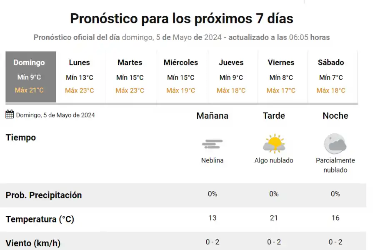Click the Máx 21°C temperature value for Domingo
Viewport: 375px width, 250px height.
pyautogui.click(x=30, y=90)
